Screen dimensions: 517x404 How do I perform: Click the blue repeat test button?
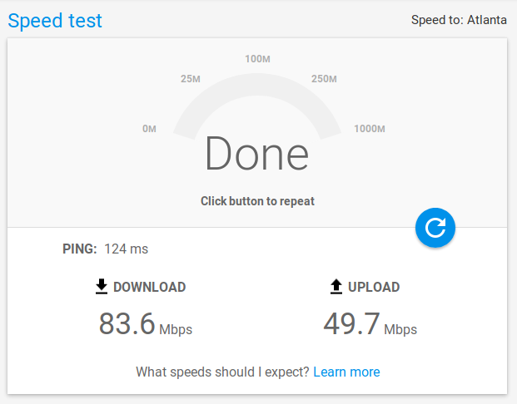point(435,228)
